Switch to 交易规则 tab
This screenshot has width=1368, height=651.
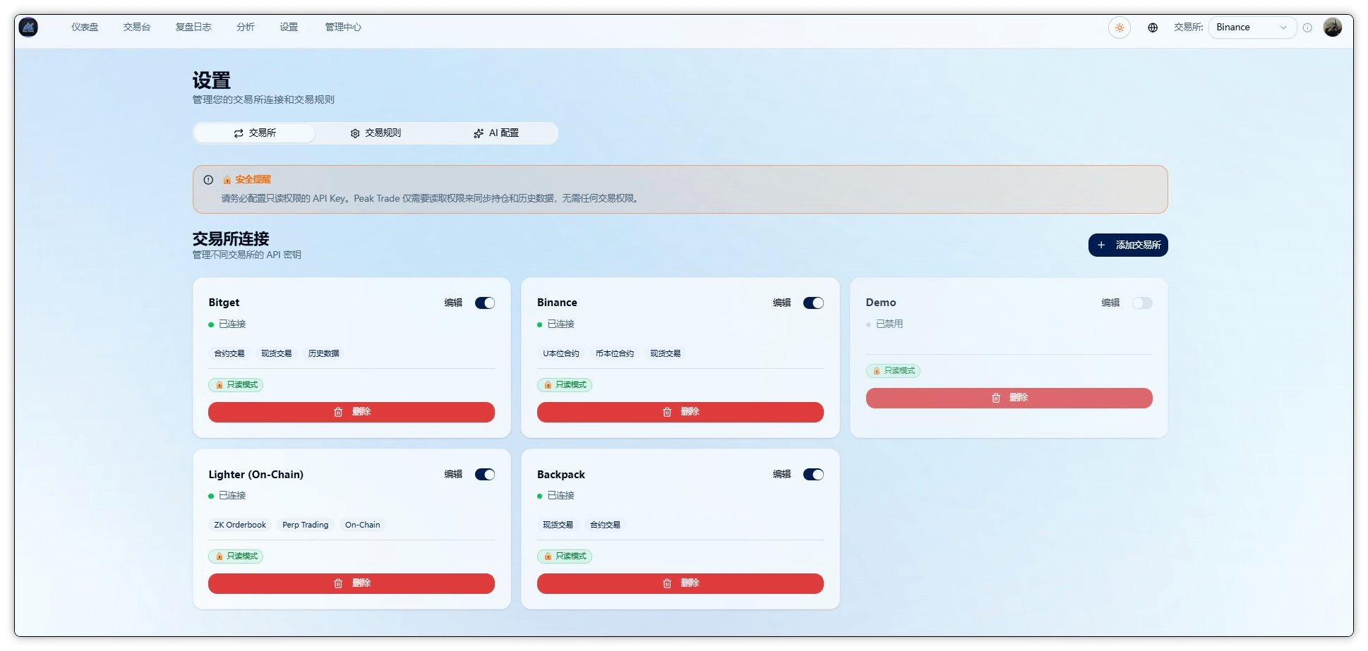pos(376,133)
